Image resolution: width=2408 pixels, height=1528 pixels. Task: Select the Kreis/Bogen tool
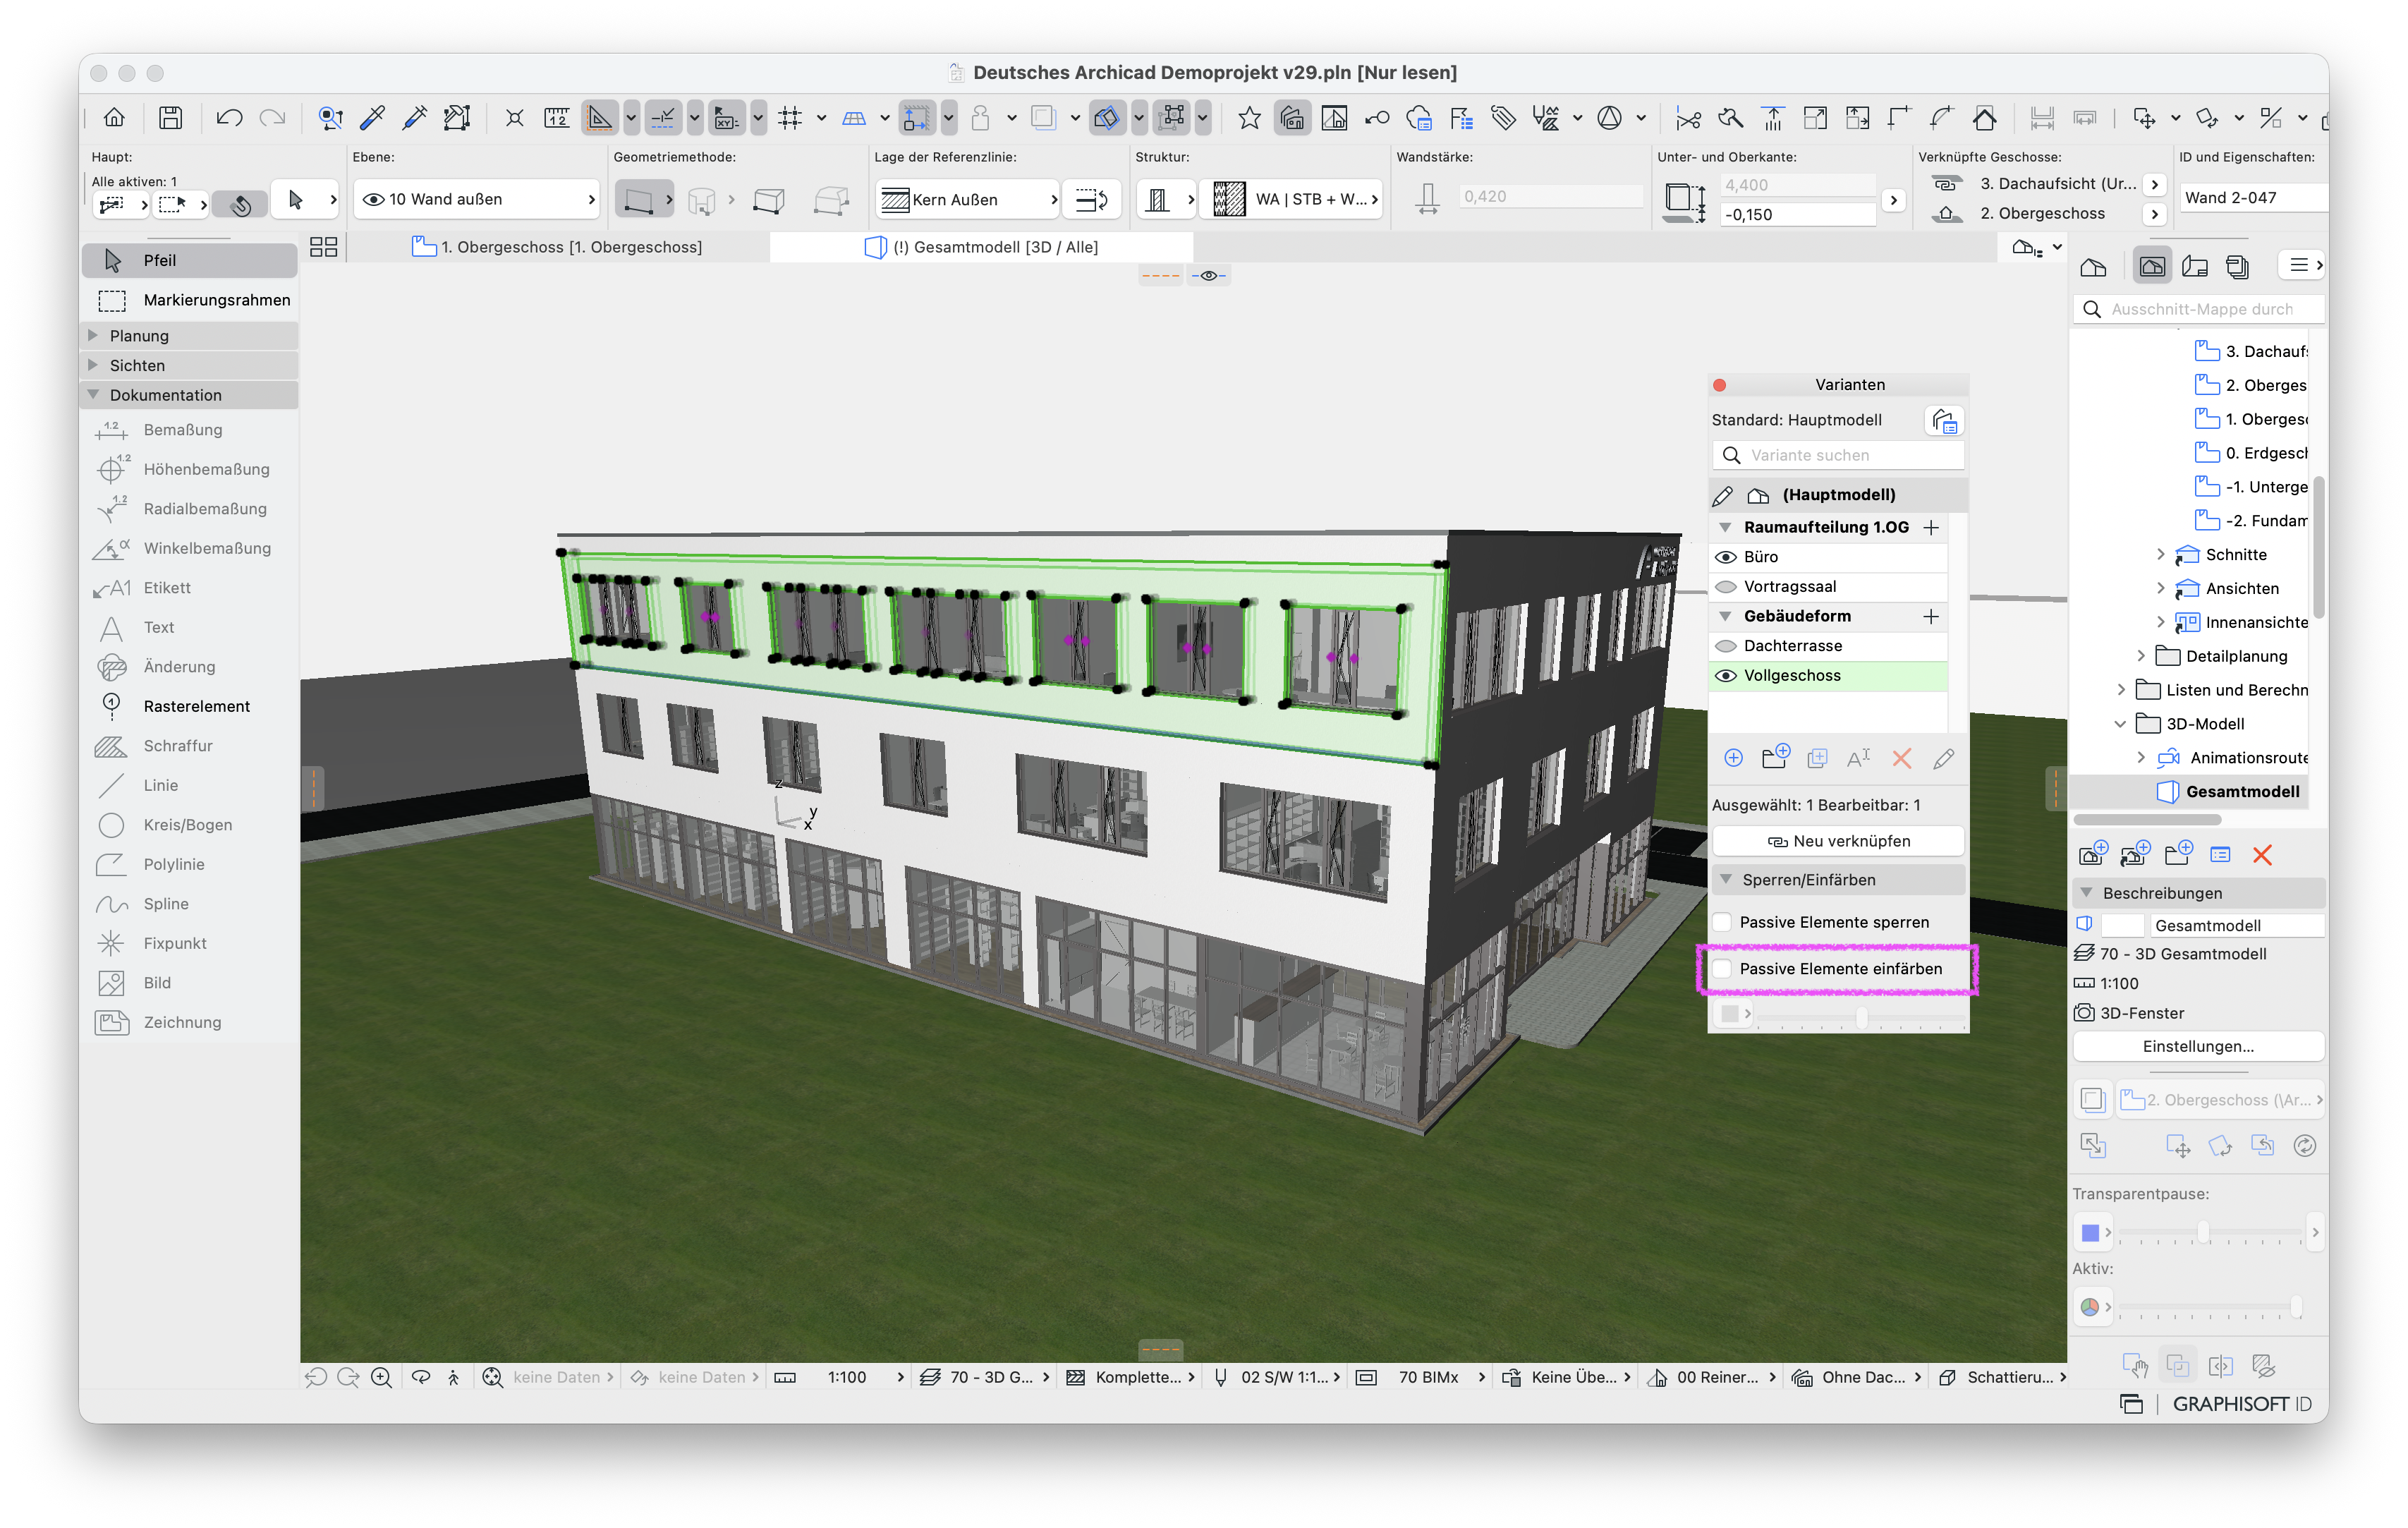[190, 825]
